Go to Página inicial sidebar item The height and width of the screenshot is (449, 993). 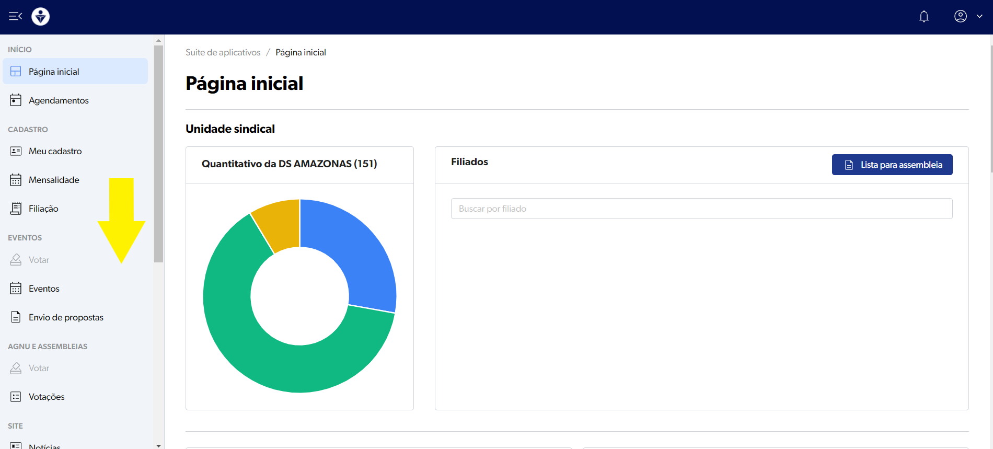pyautogui.click(x=54, y=72)
